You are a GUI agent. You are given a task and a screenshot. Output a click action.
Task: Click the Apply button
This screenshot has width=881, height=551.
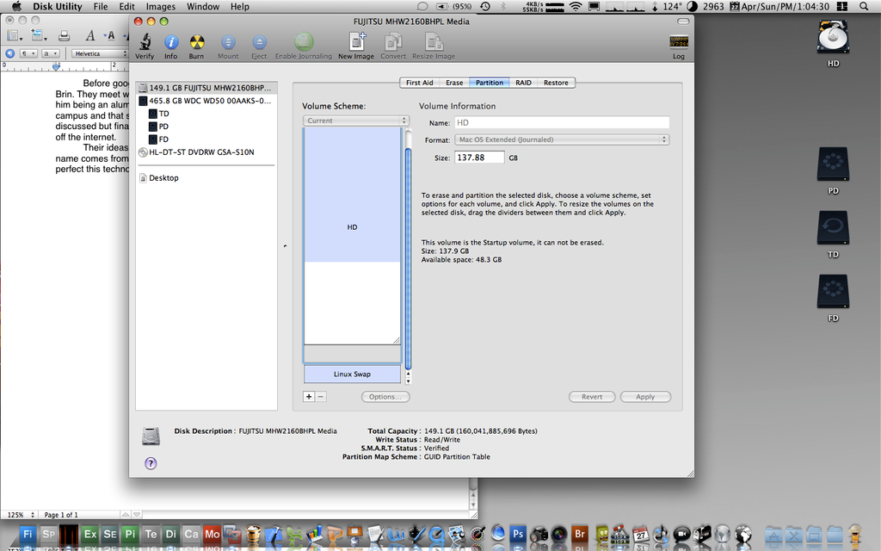point(645,397)
